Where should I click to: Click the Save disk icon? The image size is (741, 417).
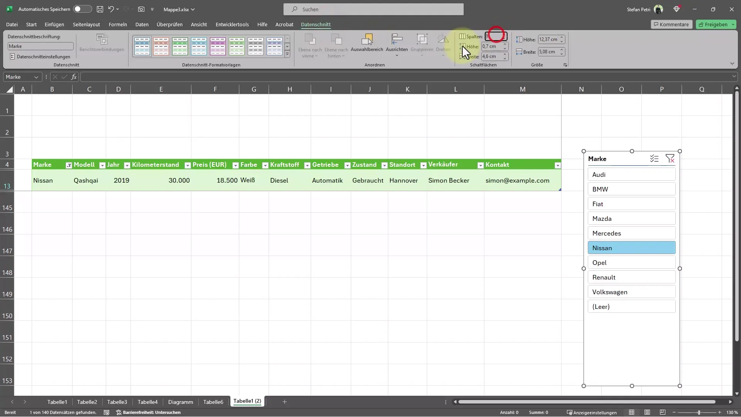(x=100, y=9)
